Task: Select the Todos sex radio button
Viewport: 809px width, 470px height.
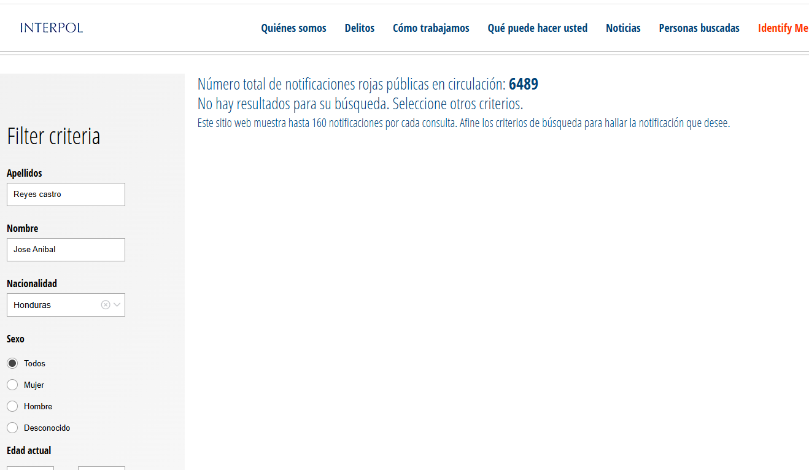Action: pos(12,363)
